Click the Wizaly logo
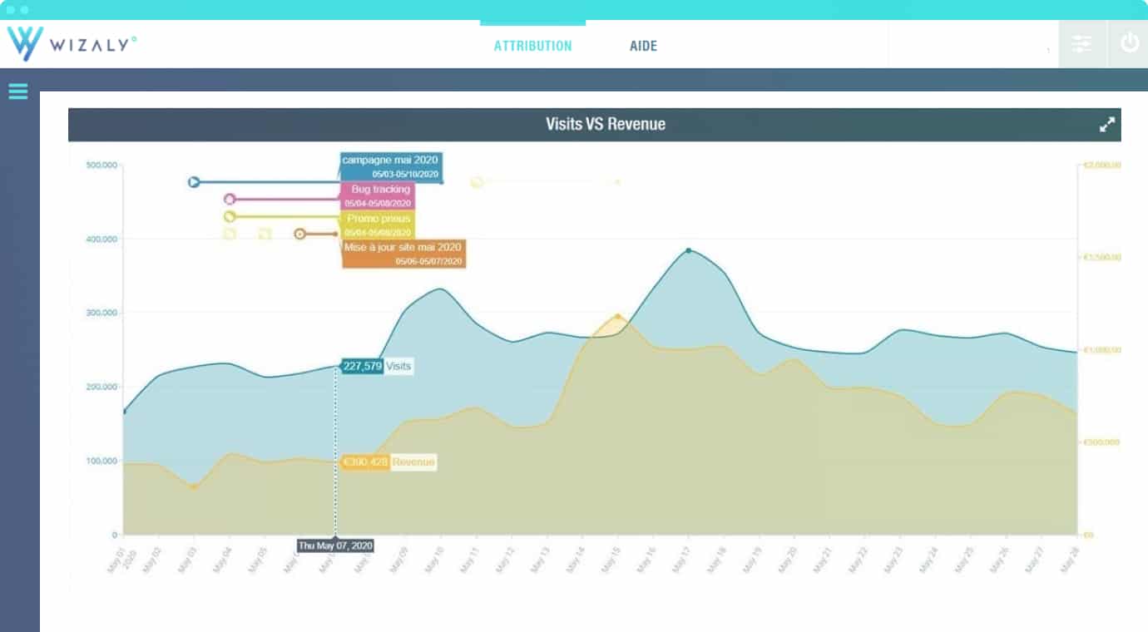1148x632 pixels. coord(72,44)
